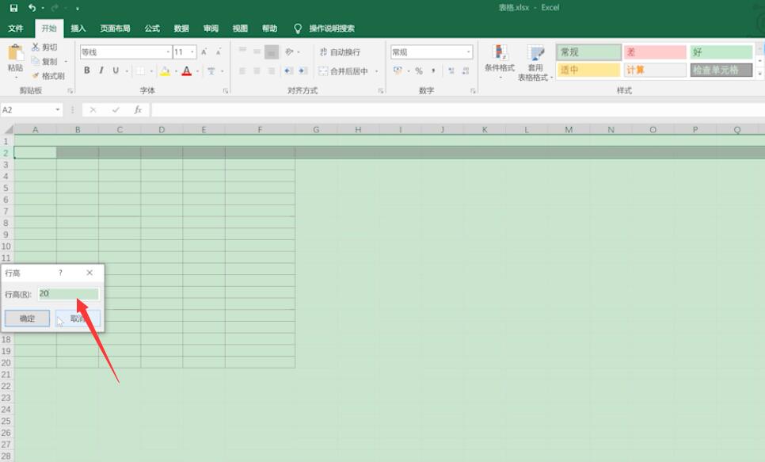
Task: Click the Decrease Decimal icon
Action: [x=466, y=71]
